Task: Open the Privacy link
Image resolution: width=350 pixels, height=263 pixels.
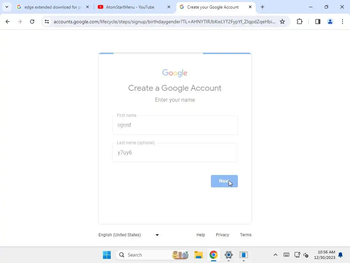Action: (x=222, y=235)
